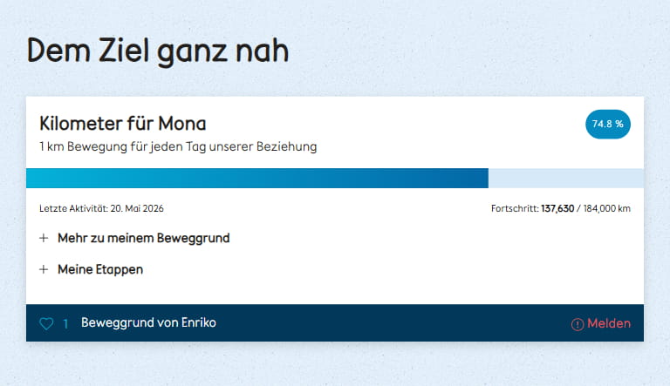Report this entry via Melden

pos(608,323)
